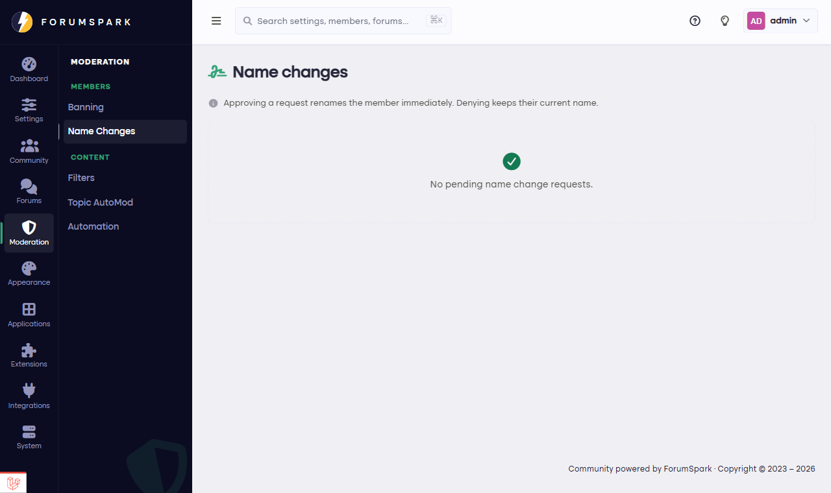Screen dimensions: 831x493
Task: Click the ⌘K shortcut badge
Action: [436, 21]
